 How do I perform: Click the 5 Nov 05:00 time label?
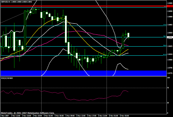pyautogui.click(x=59, y=116)
